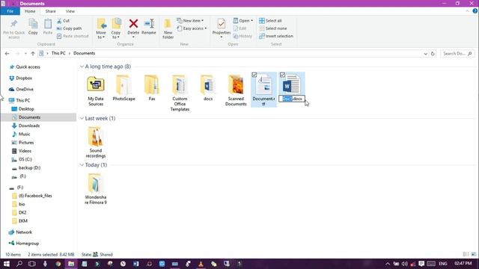Select Homegroup in navigation pane
The width and height of the screenshot is (479, 269).
27,244
